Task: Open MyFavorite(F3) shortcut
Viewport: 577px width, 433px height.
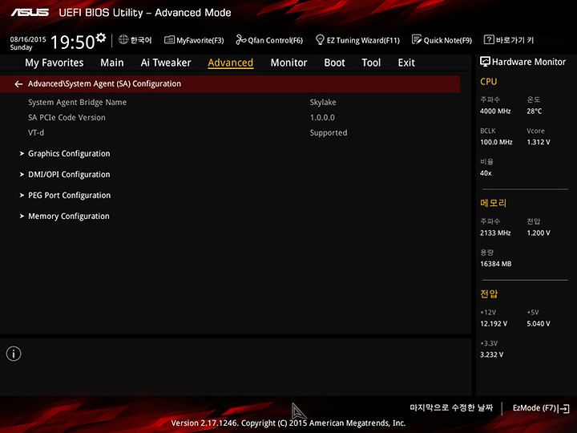Action: [x=194, y=40]
